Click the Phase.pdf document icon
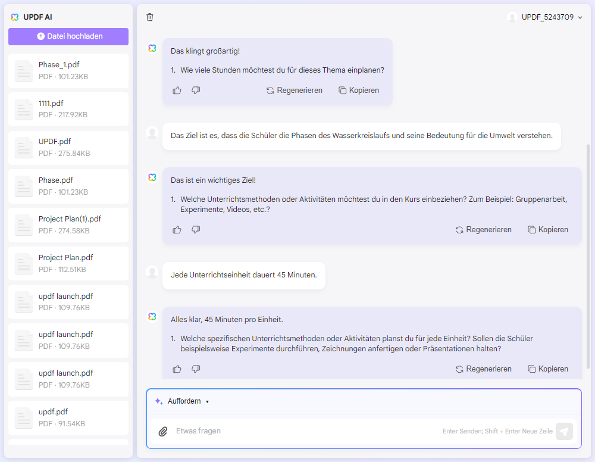This screenshot has height=462, width=595. [x=24, y=186]
